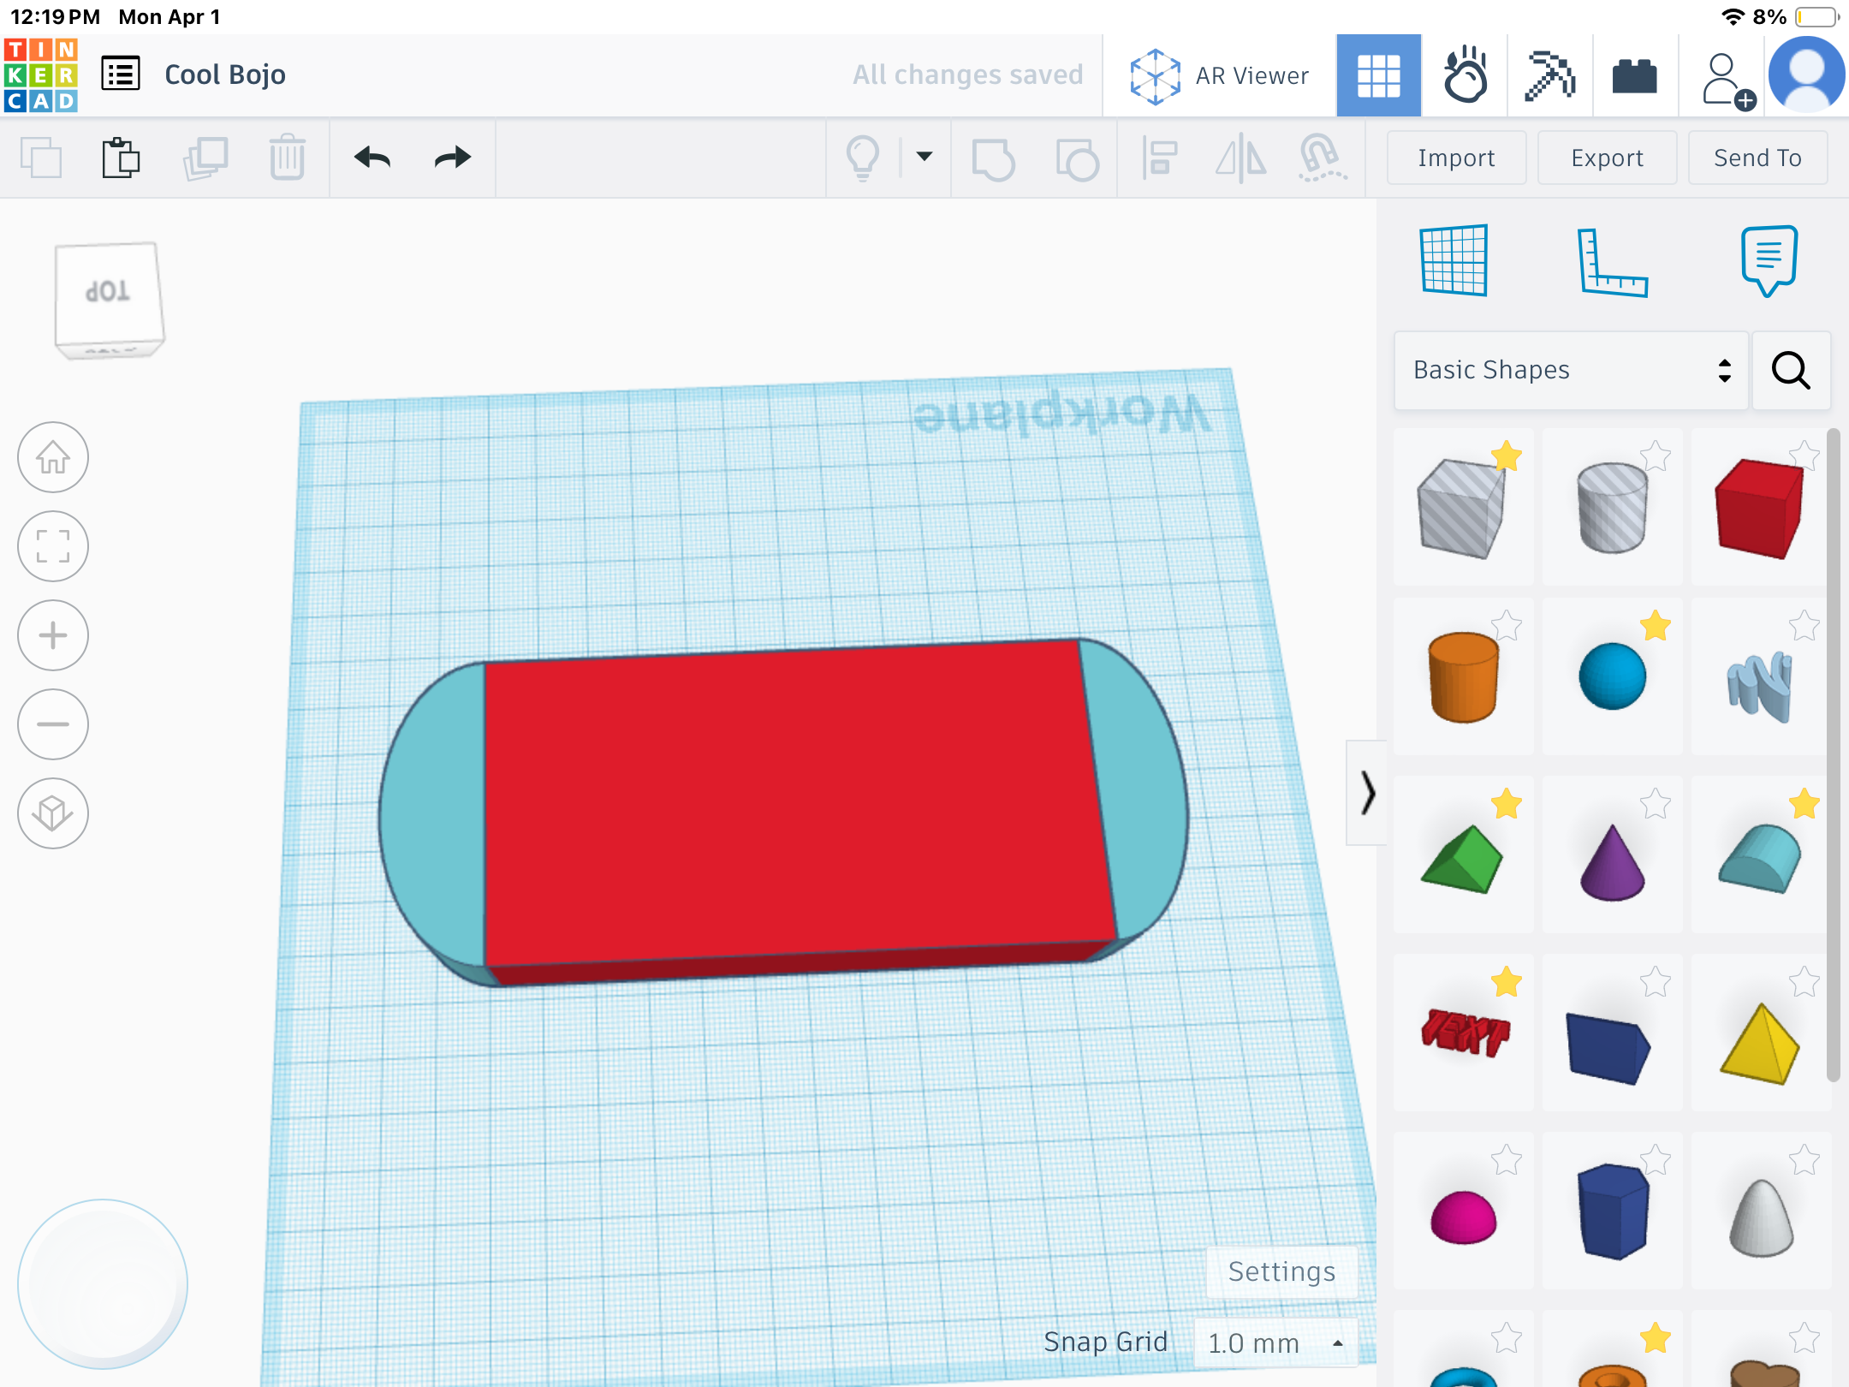
Task: Select the Notes tool icon
Action: pos(1769,260)
